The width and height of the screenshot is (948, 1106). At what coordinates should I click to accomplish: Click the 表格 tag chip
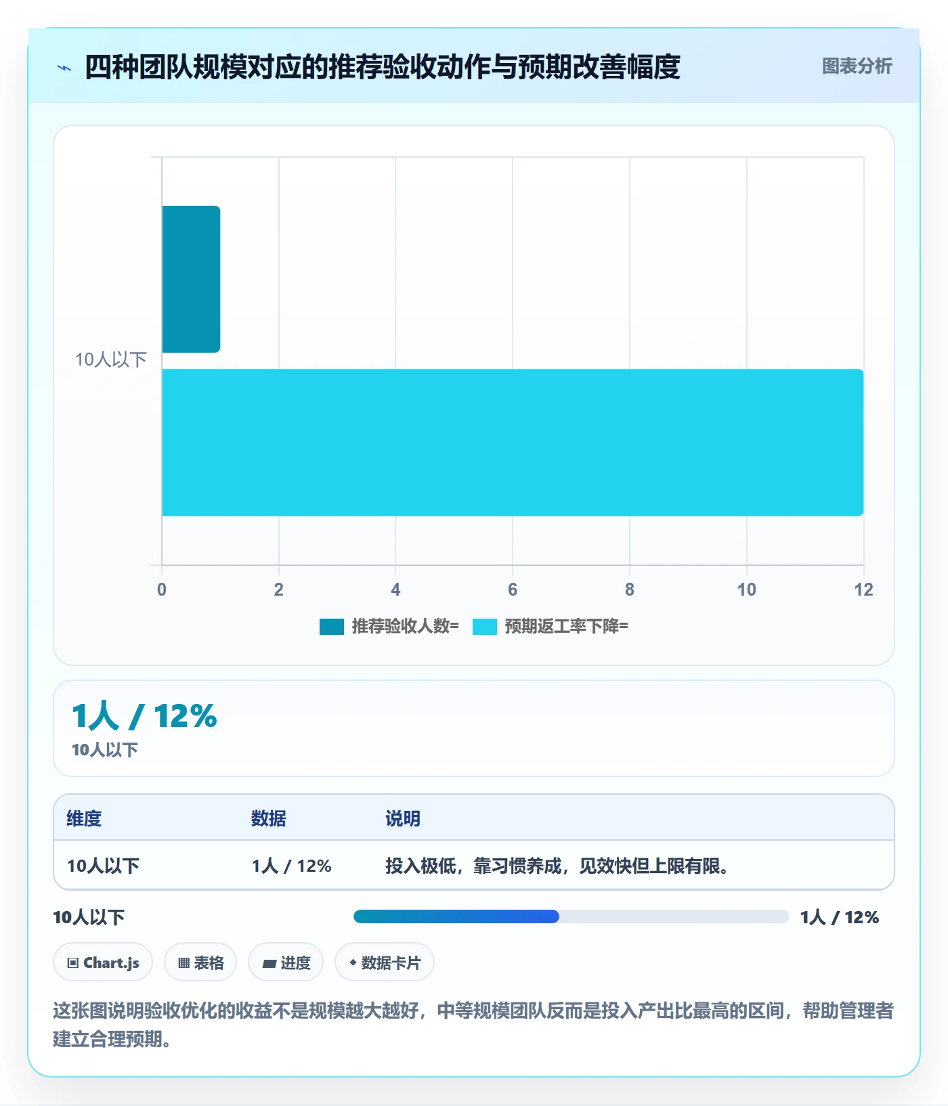point(200,962)
